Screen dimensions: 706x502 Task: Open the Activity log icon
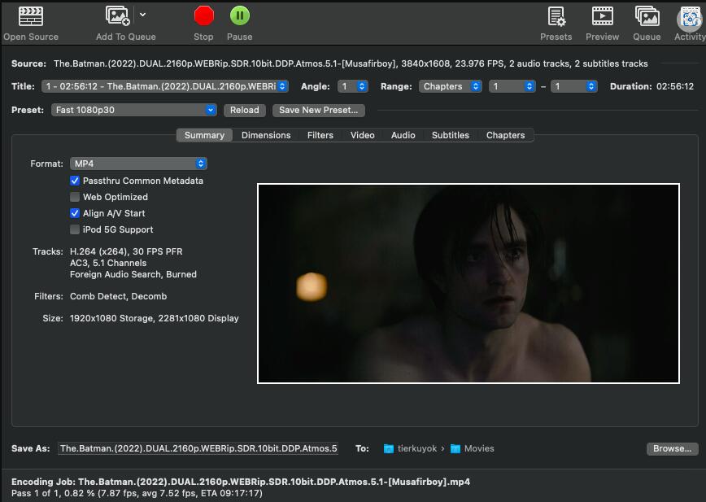click(x=690, y=19)
